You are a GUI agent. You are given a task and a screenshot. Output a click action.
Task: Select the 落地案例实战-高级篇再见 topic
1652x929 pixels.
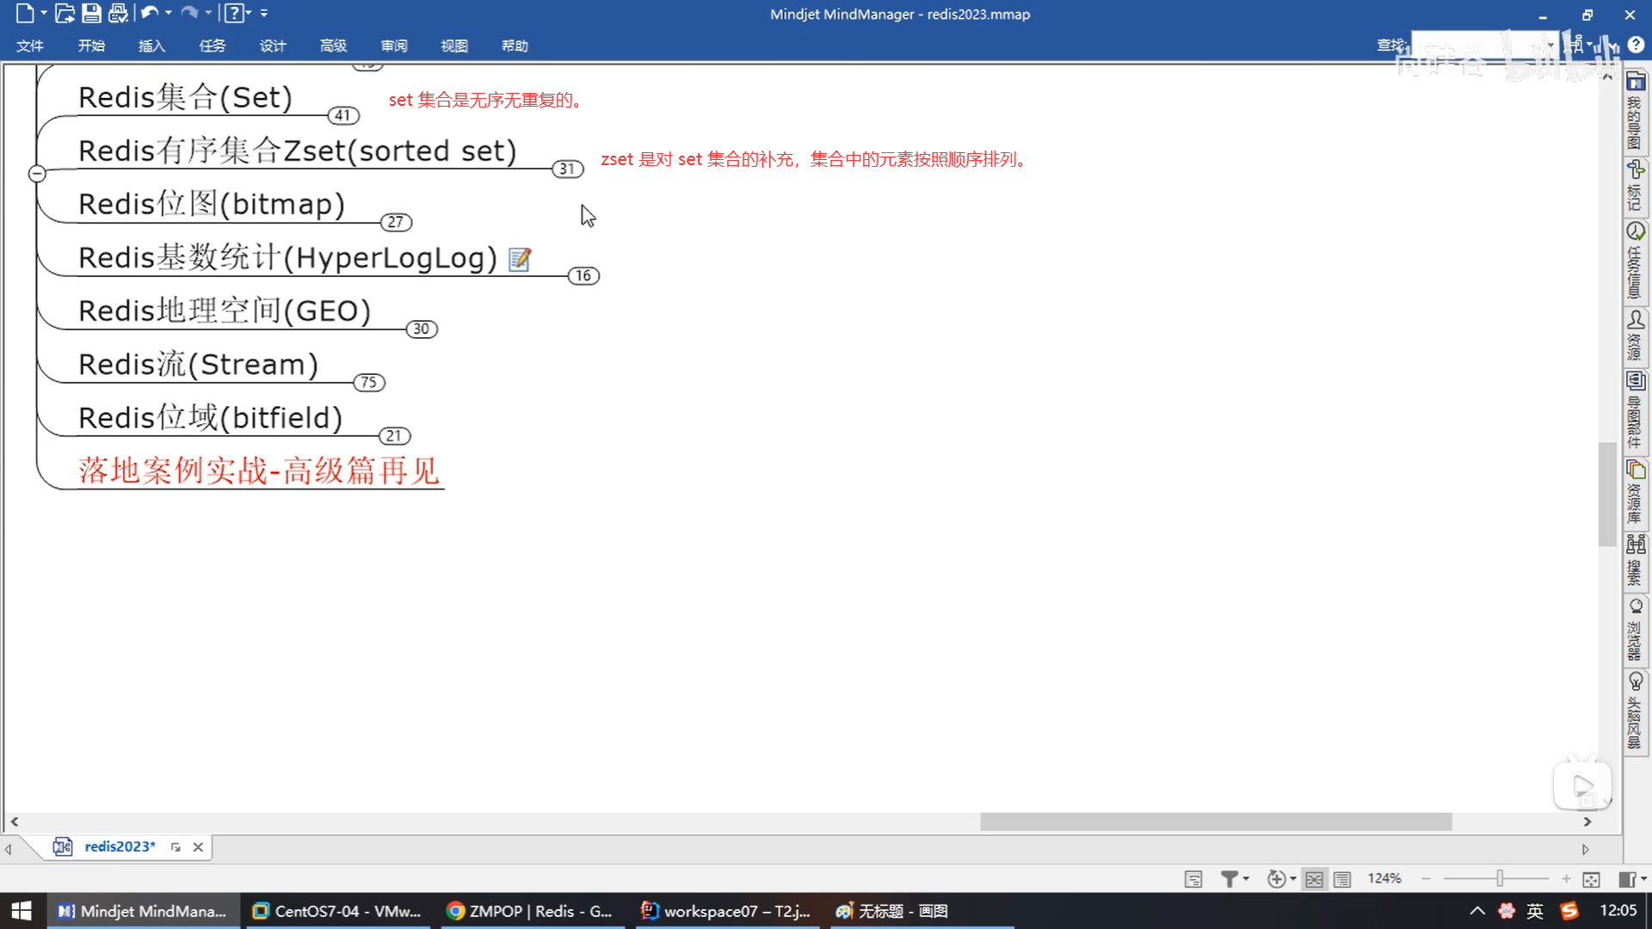click(x=258, y=471)
